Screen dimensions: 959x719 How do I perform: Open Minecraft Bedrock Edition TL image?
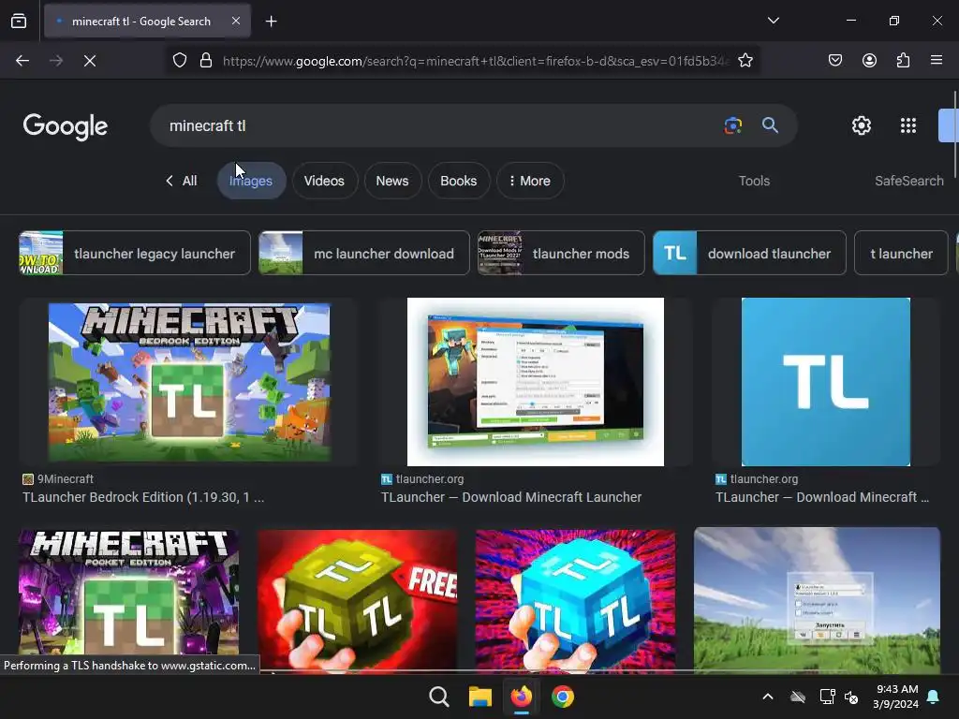tap(189, 382)
